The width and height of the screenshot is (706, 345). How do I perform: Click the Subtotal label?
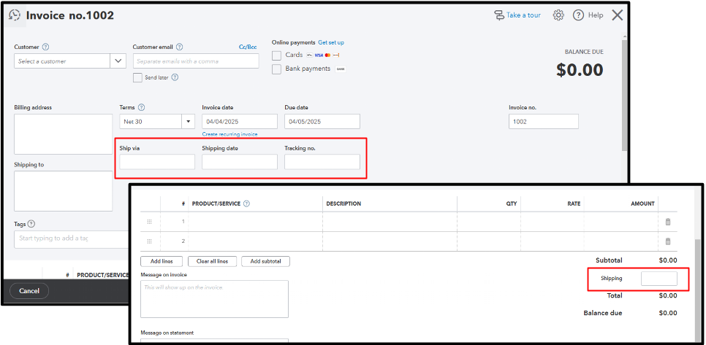click(609, 260)
